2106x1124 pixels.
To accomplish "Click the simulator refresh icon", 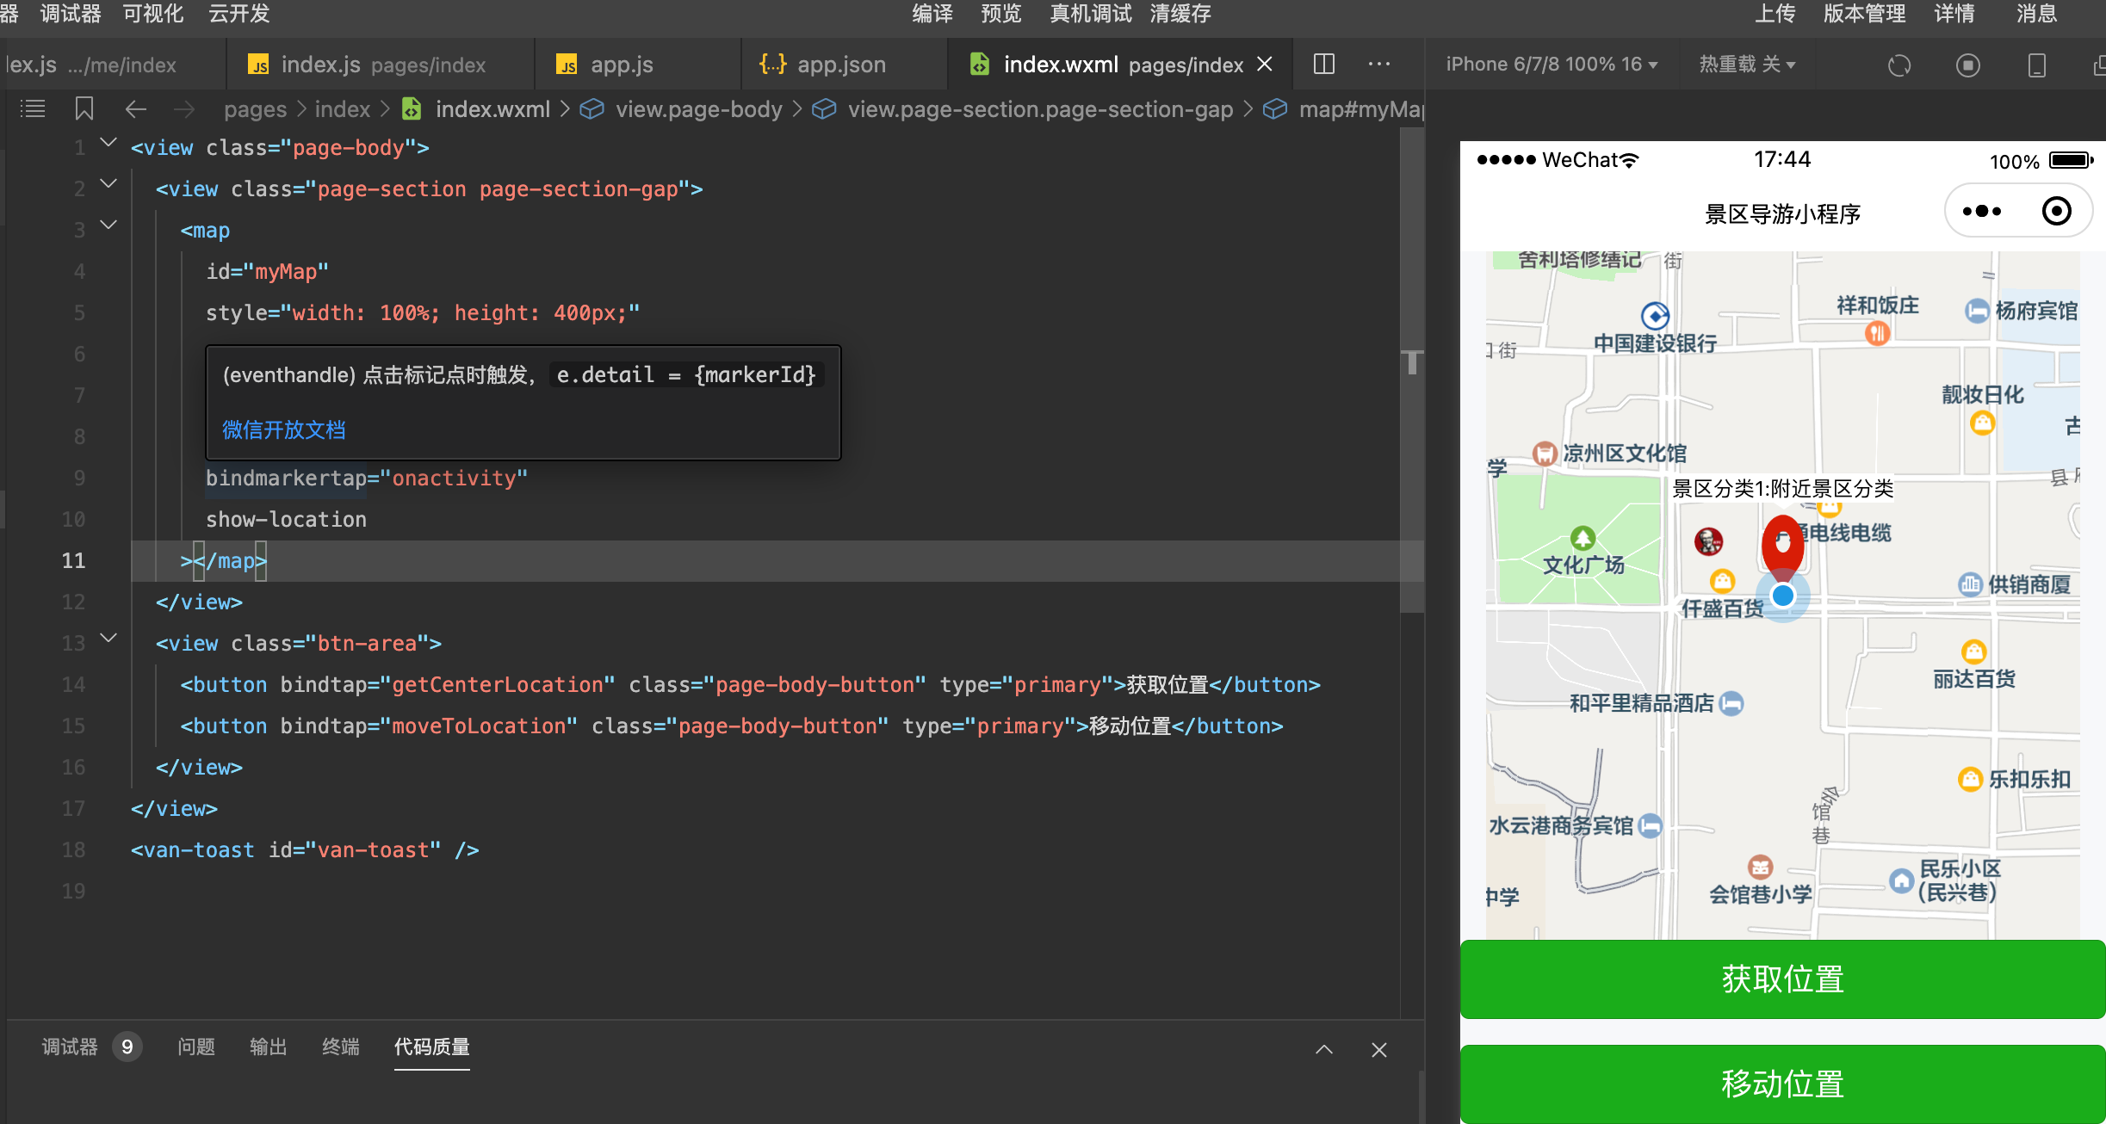I will click(x=1898, y=65).
